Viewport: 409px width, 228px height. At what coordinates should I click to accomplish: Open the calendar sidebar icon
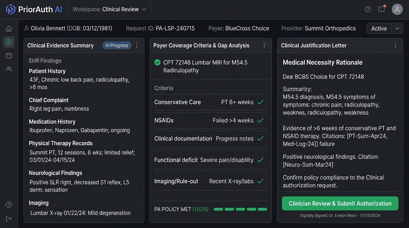9,56
